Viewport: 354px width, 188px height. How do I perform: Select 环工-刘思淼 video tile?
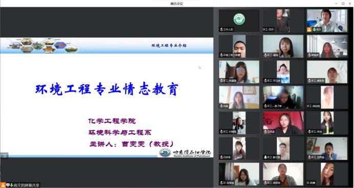pos(327,148)
